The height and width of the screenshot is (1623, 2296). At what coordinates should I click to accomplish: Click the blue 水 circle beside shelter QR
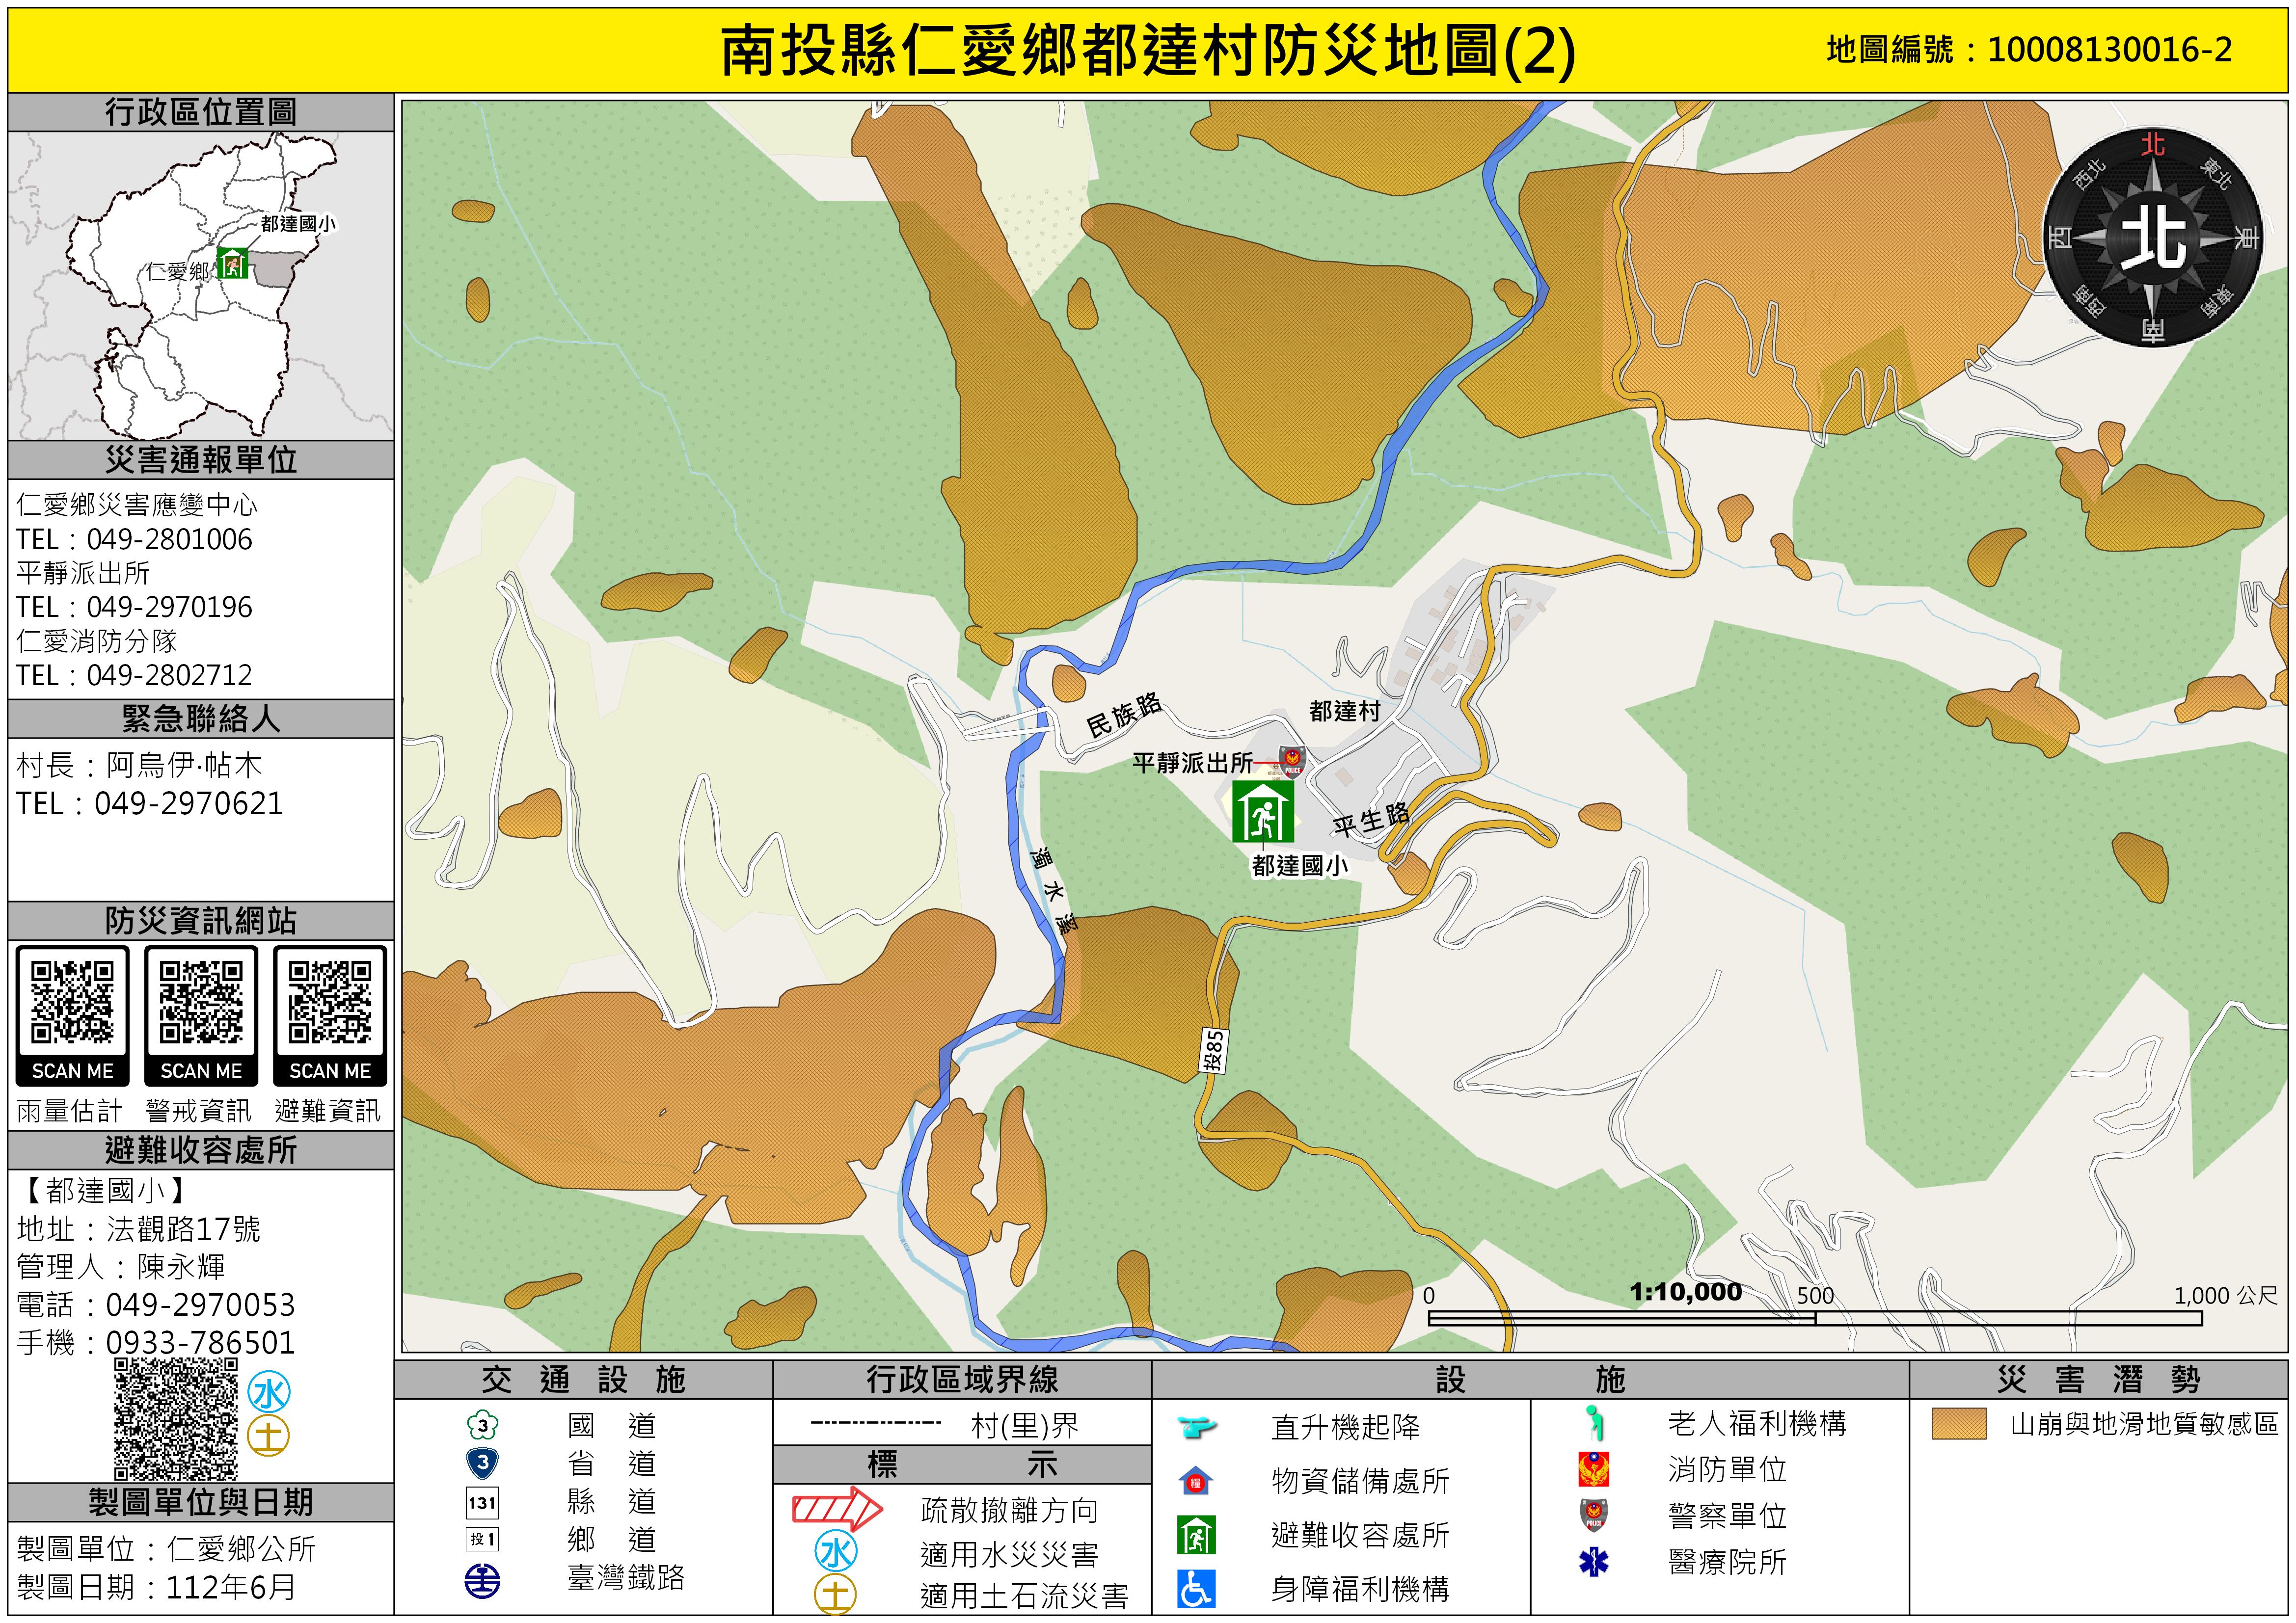[269, 1393]
